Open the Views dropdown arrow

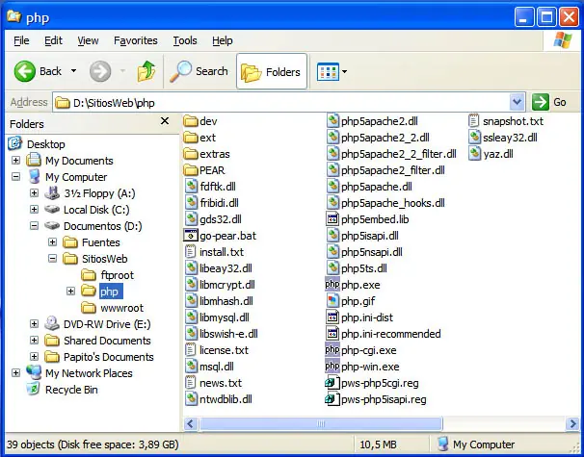[x=344, y=72]
